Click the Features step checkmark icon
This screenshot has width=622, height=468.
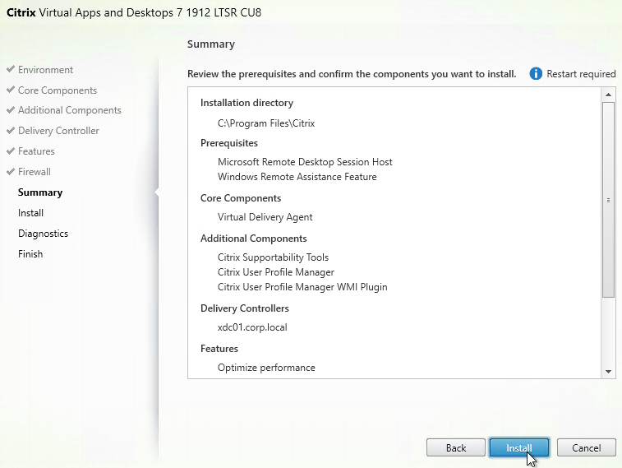point(11,151)
